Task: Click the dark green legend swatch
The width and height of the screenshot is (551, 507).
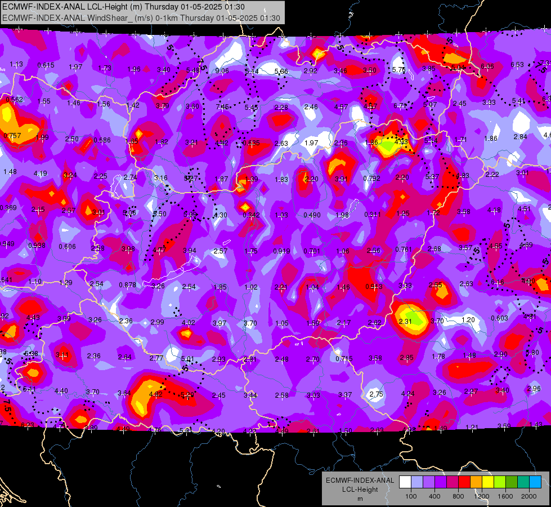Action: tap(511, 482)
